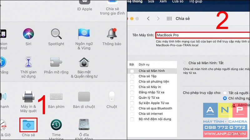Image resolution: width=250 pixels, height=140 pixels.
Task: Select the Chia sẻ Máy in row
Action: (152, 87)
